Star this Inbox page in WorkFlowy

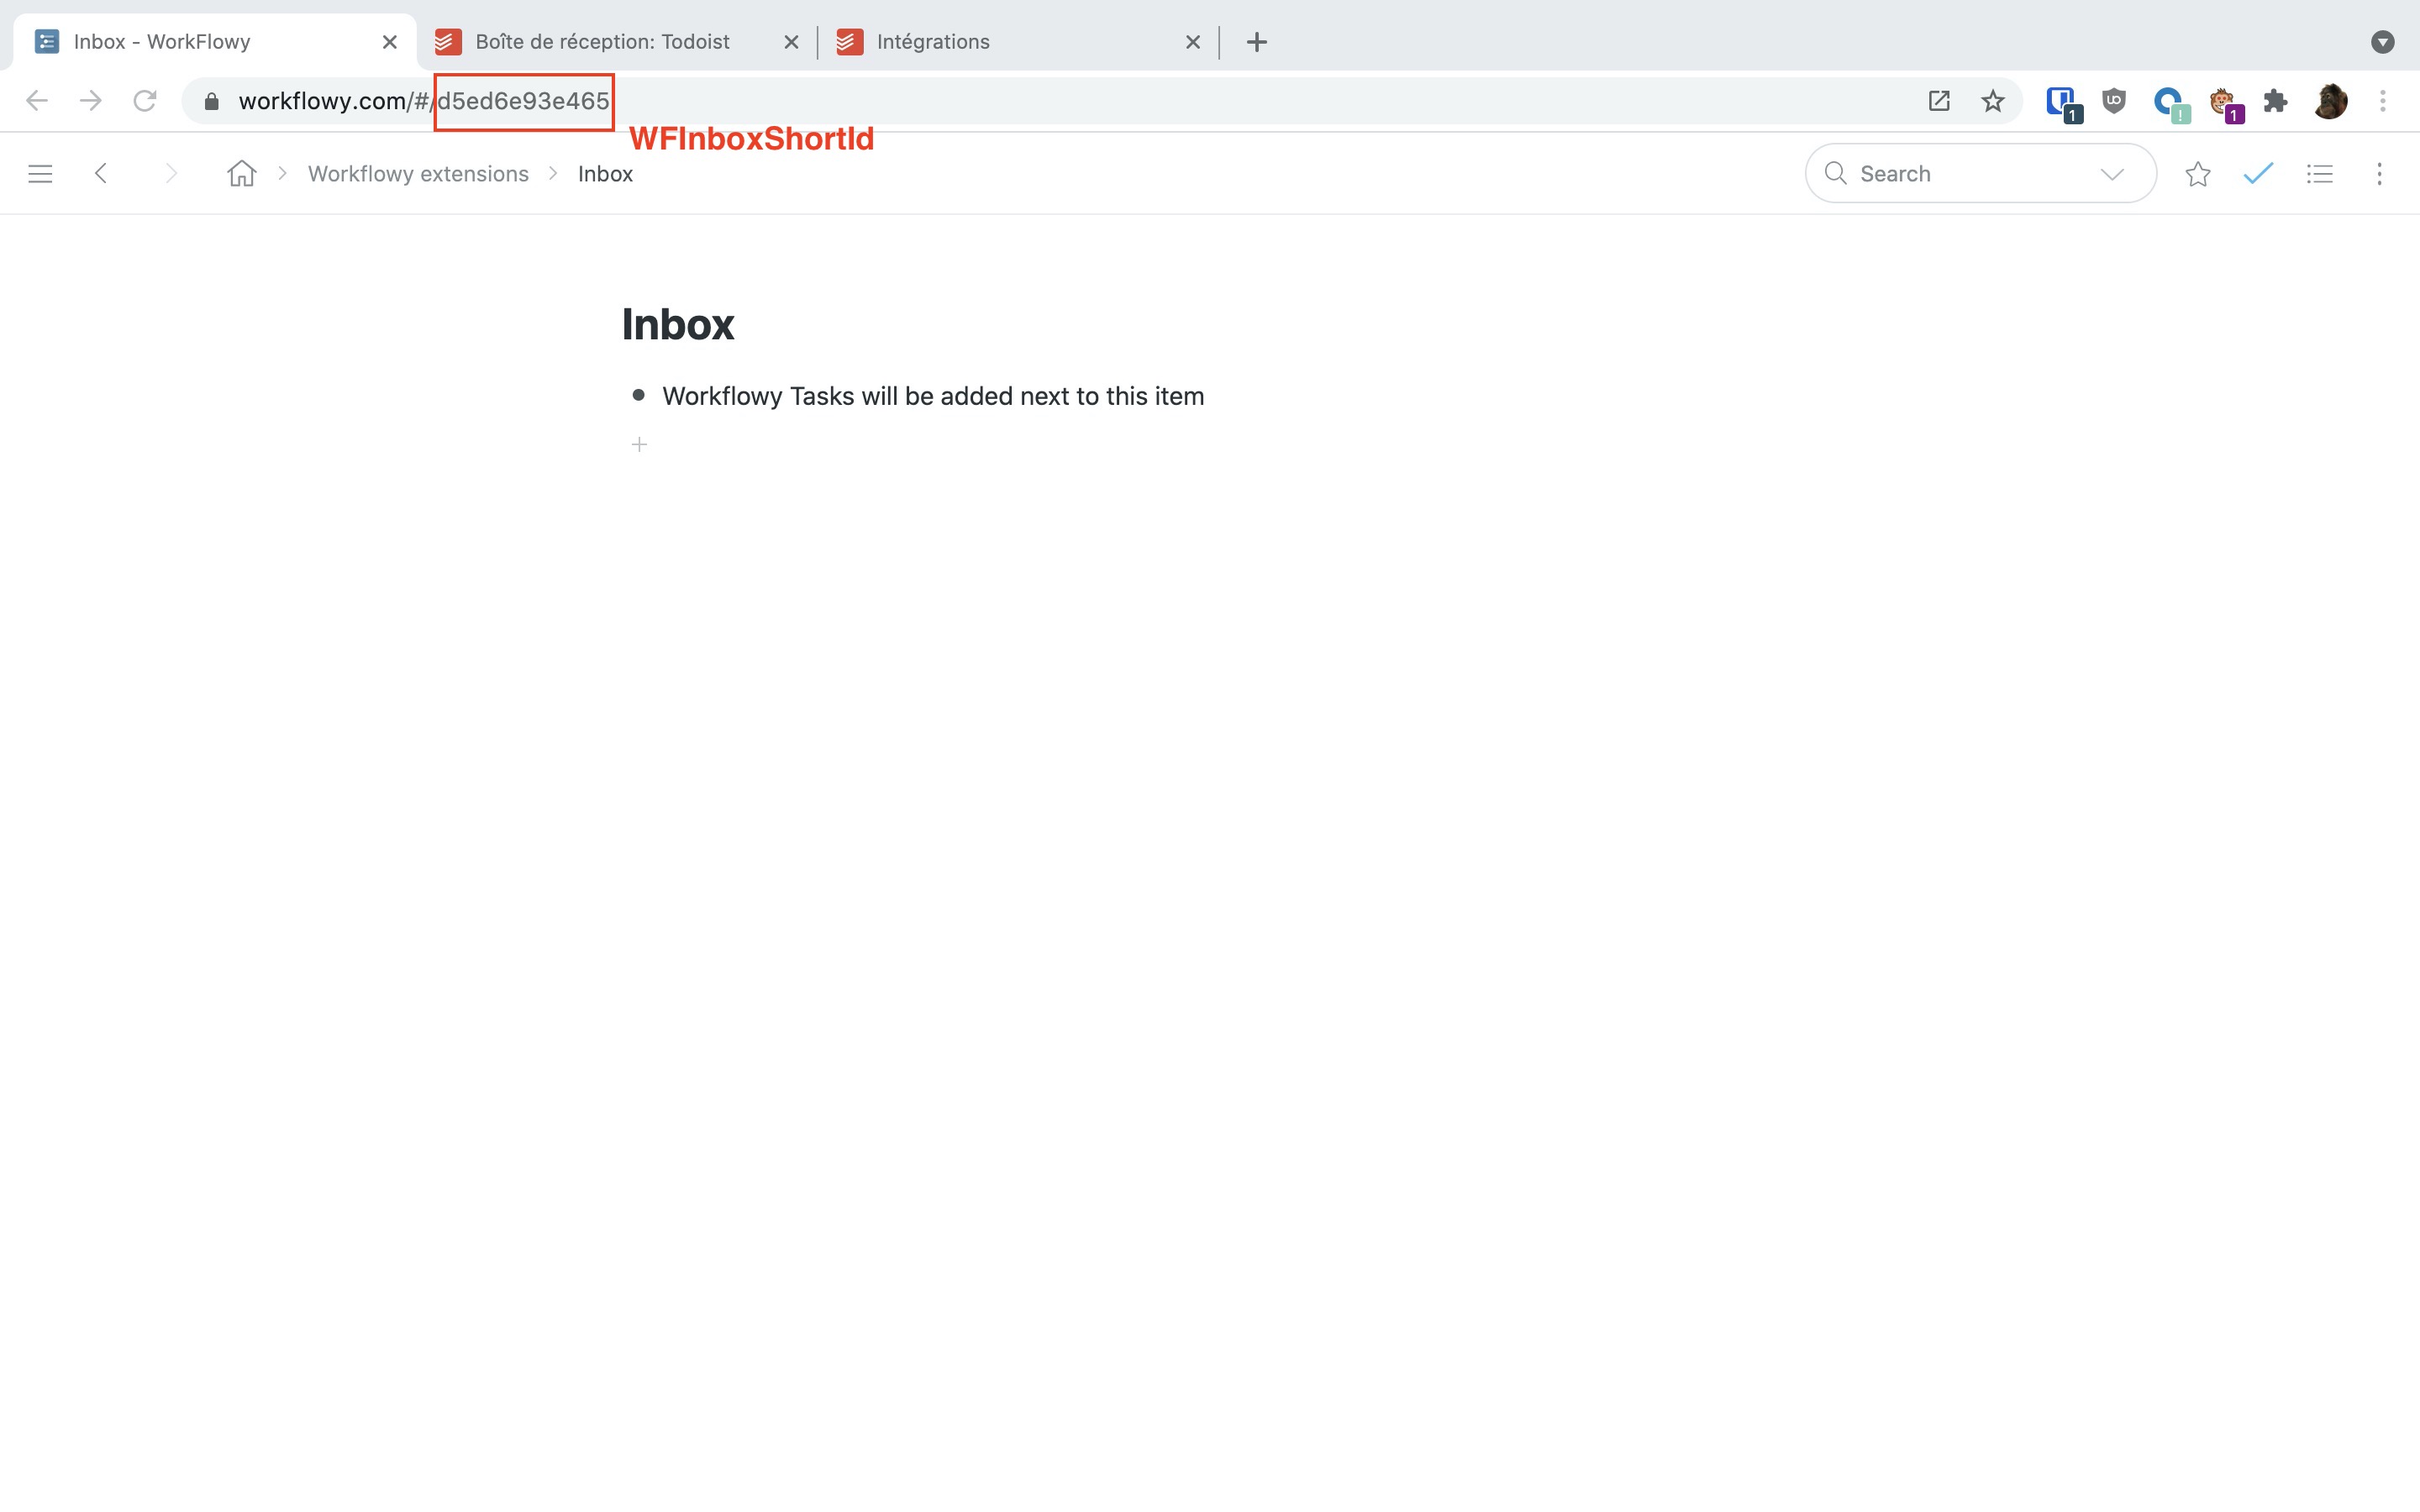pos(2197,174)
